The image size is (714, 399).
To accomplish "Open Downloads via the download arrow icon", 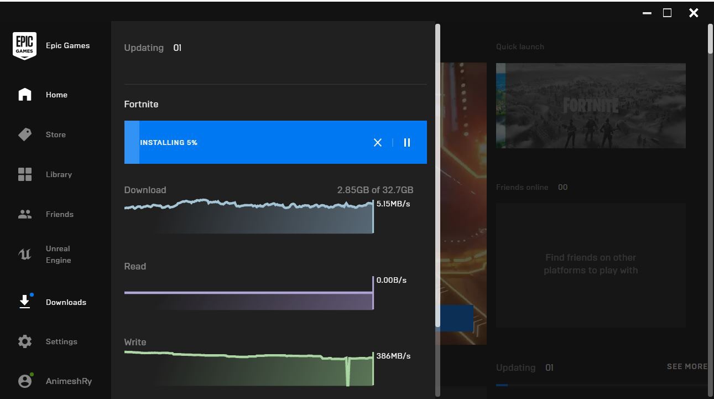I will coord(25,301).
